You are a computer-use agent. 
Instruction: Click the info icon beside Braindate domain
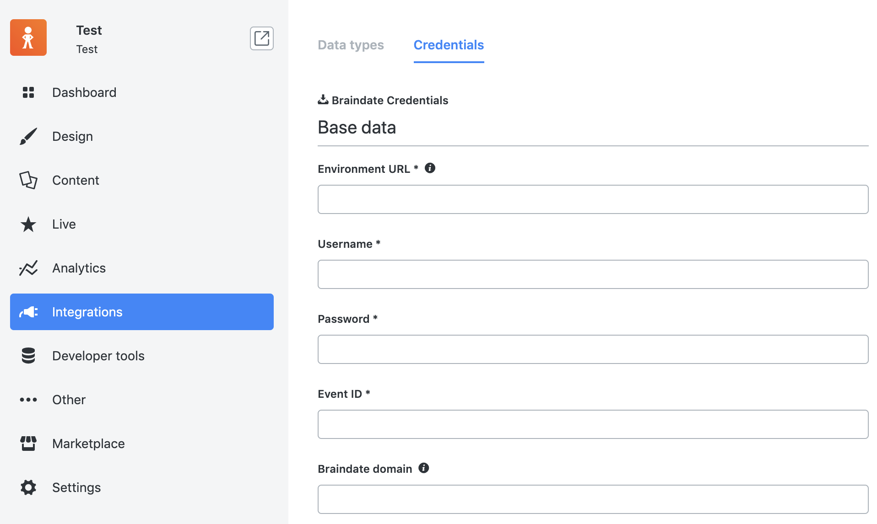coord(423,468)
